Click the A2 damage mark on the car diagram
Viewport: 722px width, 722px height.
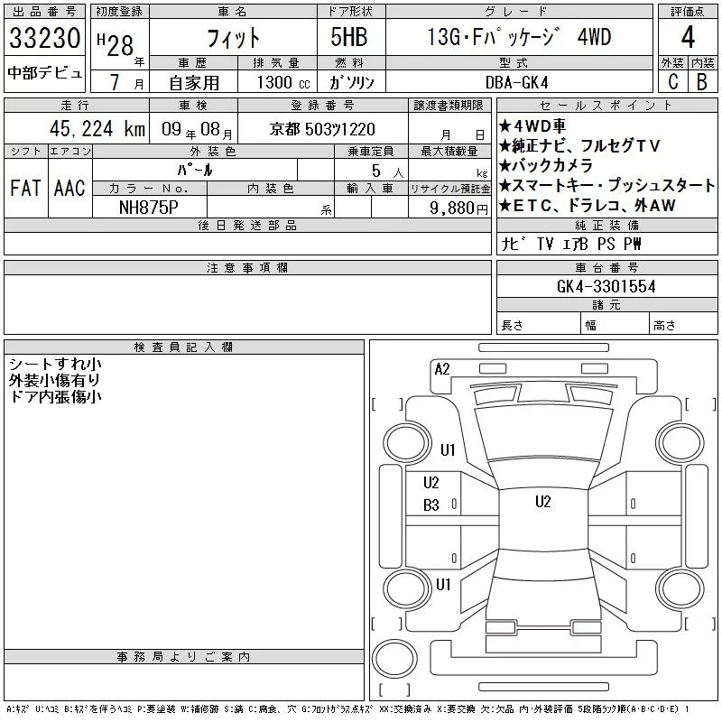coord(442,368)
